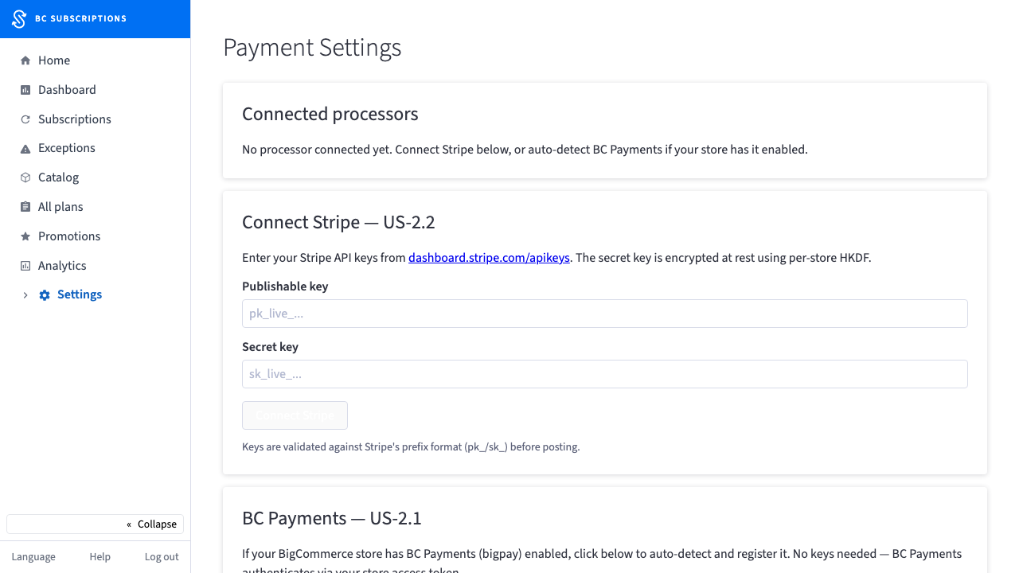Focus the Secret key input field

605,374
